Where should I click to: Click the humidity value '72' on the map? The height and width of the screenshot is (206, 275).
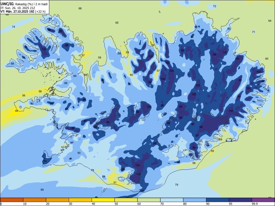[x=215, y=6]
